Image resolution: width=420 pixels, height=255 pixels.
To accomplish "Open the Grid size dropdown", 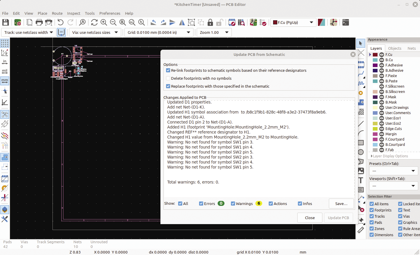I will [159, 32].
